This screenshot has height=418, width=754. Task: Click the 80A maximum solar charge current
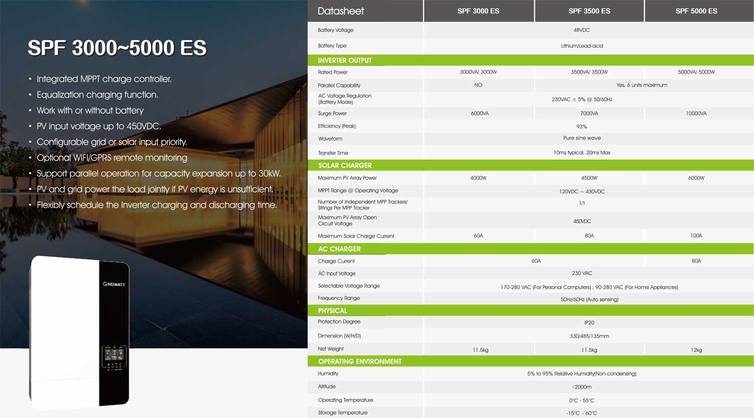pos(589,236)
